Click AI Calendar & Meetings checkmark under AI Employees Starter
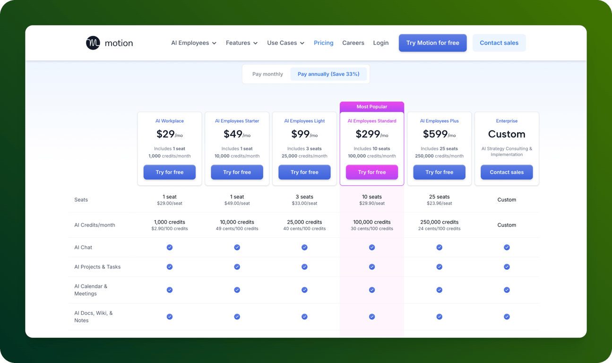The width and height of the screenshot is (612, 363). tap(237, 290)
